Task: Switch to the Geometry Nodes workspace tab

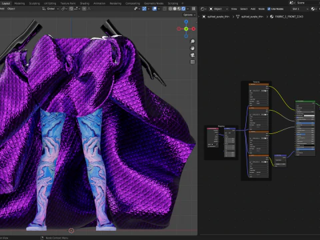Action: pyautogui.click(x=154, y=3)
